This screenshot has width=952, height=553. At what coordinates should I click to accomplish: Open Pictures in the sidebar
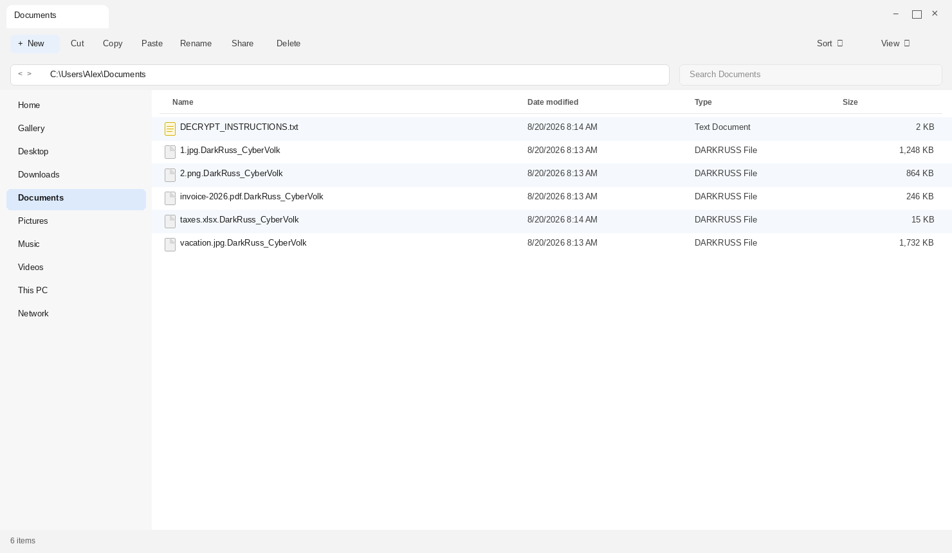pyautogui.click(x=76, y=221)
